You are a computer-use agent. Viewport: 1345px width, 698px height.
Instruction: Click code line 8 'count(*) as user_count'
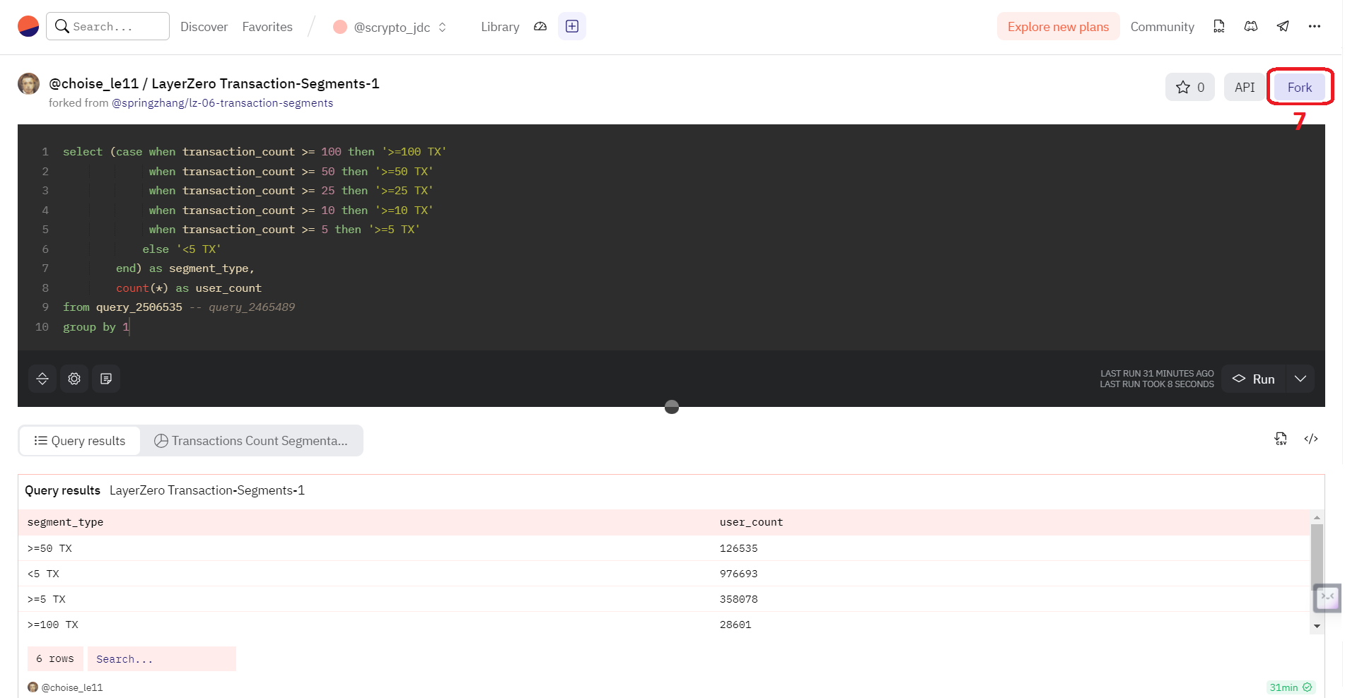click(189, 288)
